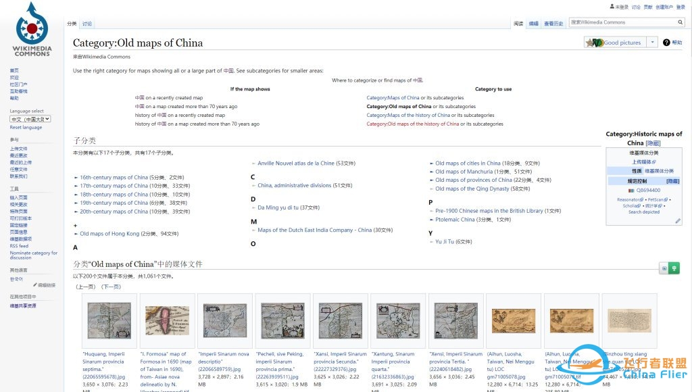
Task: Click Category:Maps of China link in table
Action: 393,98
